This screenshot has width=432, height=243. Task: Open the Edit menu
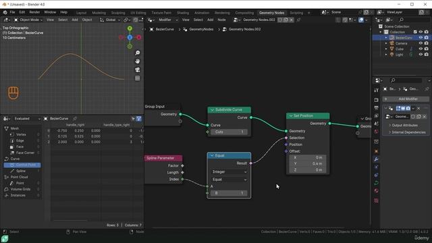click(22, 12)
